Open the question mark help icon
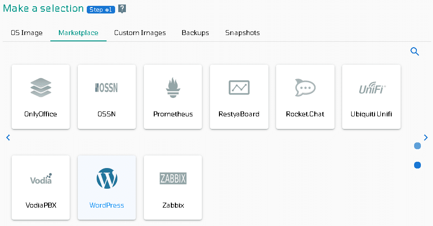 pyautogui.click(x=122, y=9)
